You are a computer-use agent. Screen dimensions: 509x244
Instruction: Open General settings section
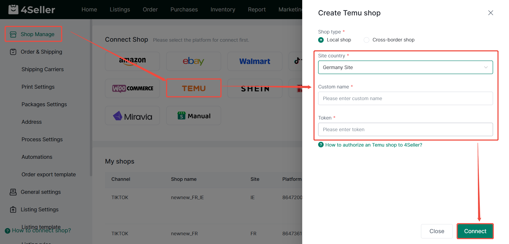tap(41, 192)
